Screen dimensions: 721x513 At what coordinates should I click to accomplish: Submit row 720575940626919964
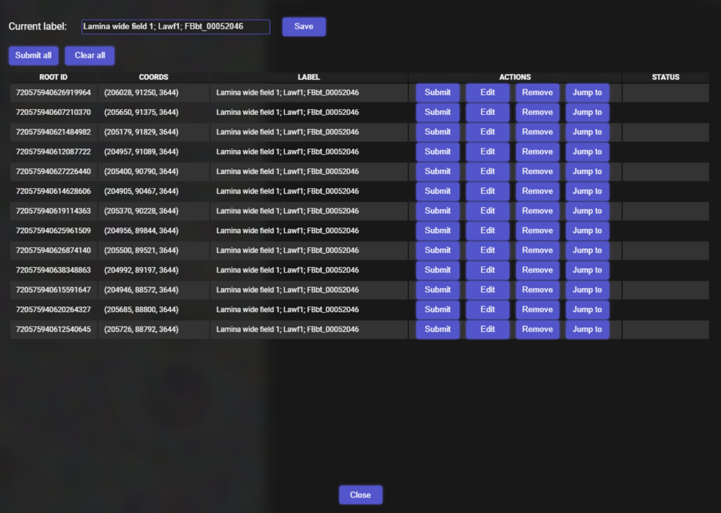tap(438, 93)
